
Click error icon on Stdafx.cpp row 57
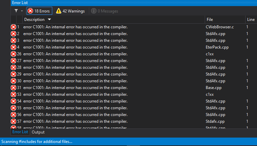(13, 122)
